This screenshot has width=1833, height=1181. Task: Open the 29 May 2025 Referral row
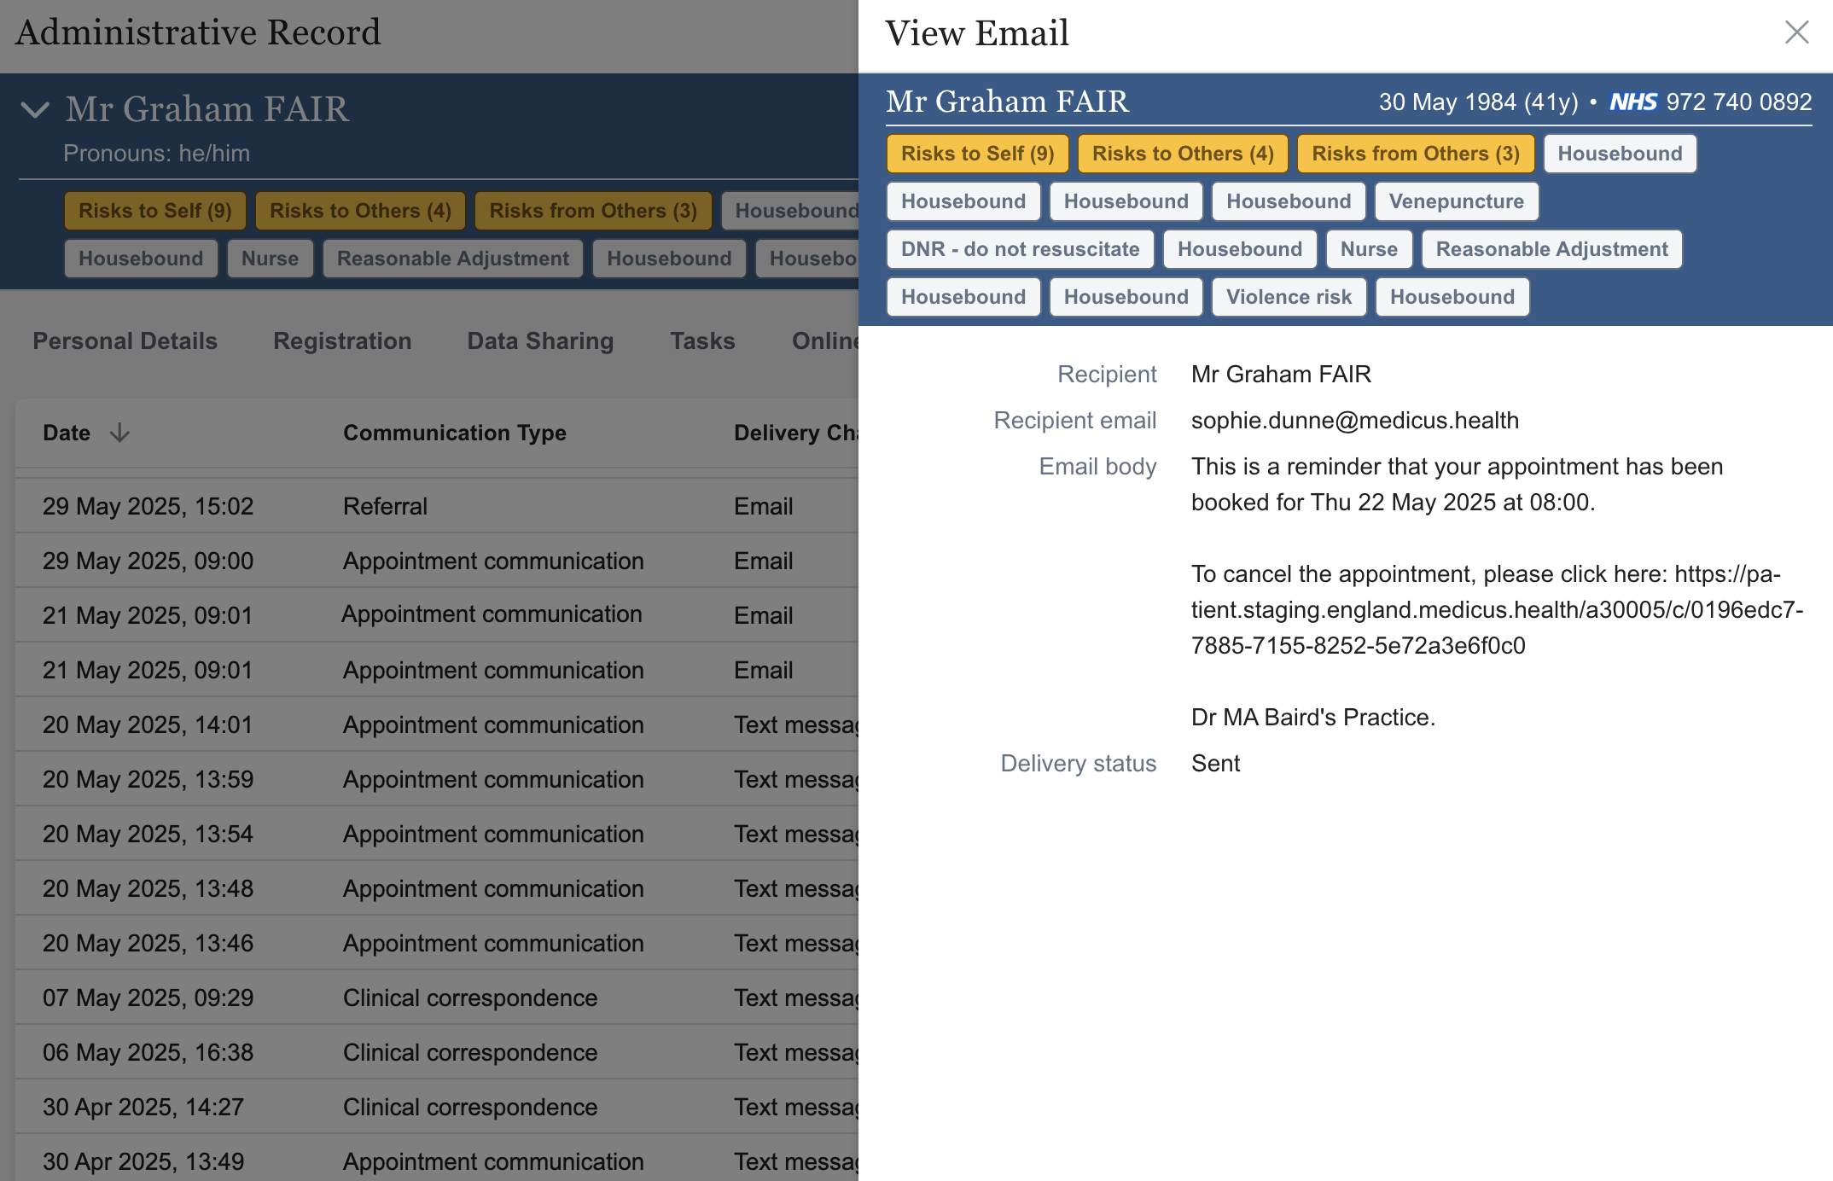(384, 506)
